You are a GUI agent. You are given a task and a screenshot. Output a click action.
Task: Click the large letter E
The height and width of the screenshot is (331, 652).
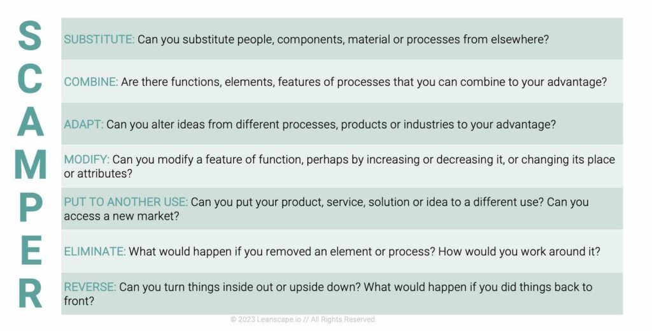[x=30, y=250]
